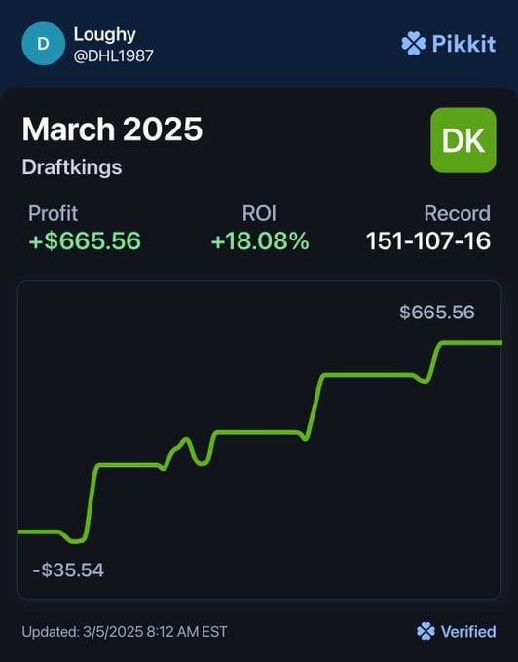Viewport: 518px width, 662px height.
Task: Click the Pikkit brand name text
Action: point(463,44)
